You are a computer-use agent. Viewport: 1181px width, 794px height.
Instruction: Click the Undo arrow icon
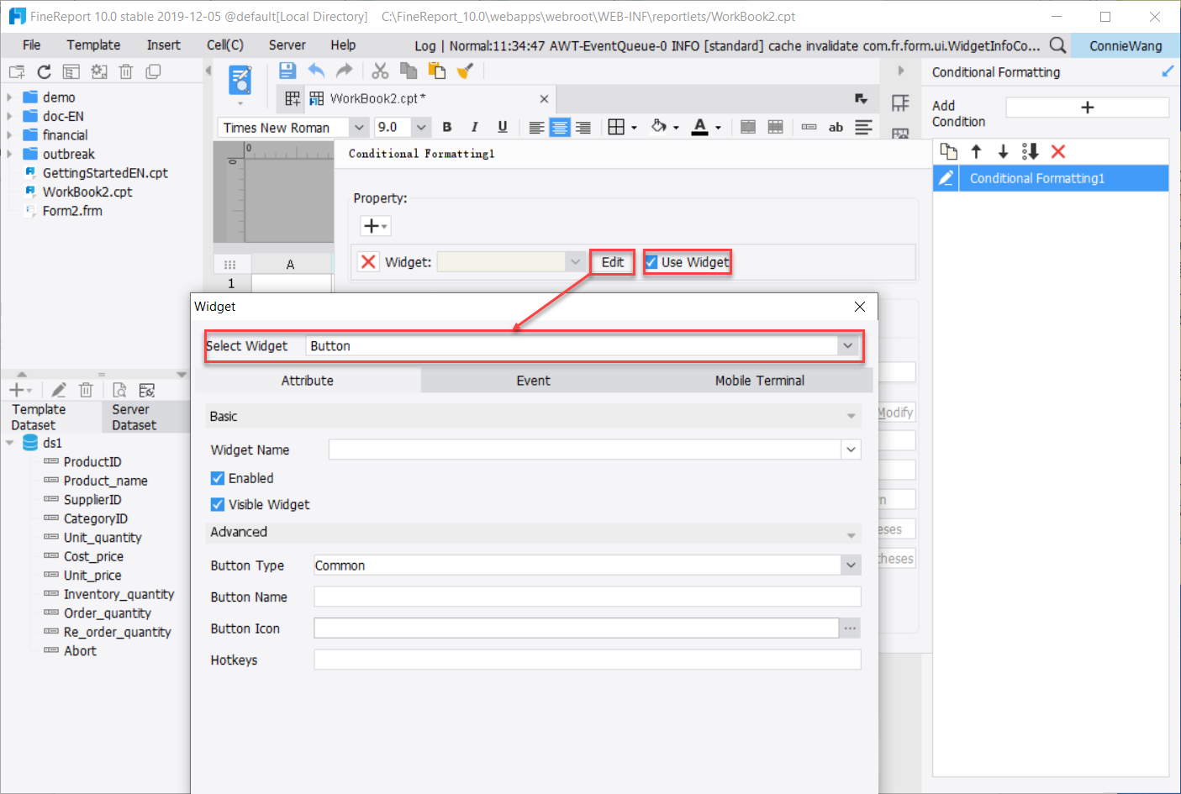pyautogui.click(x=317, y=71)
